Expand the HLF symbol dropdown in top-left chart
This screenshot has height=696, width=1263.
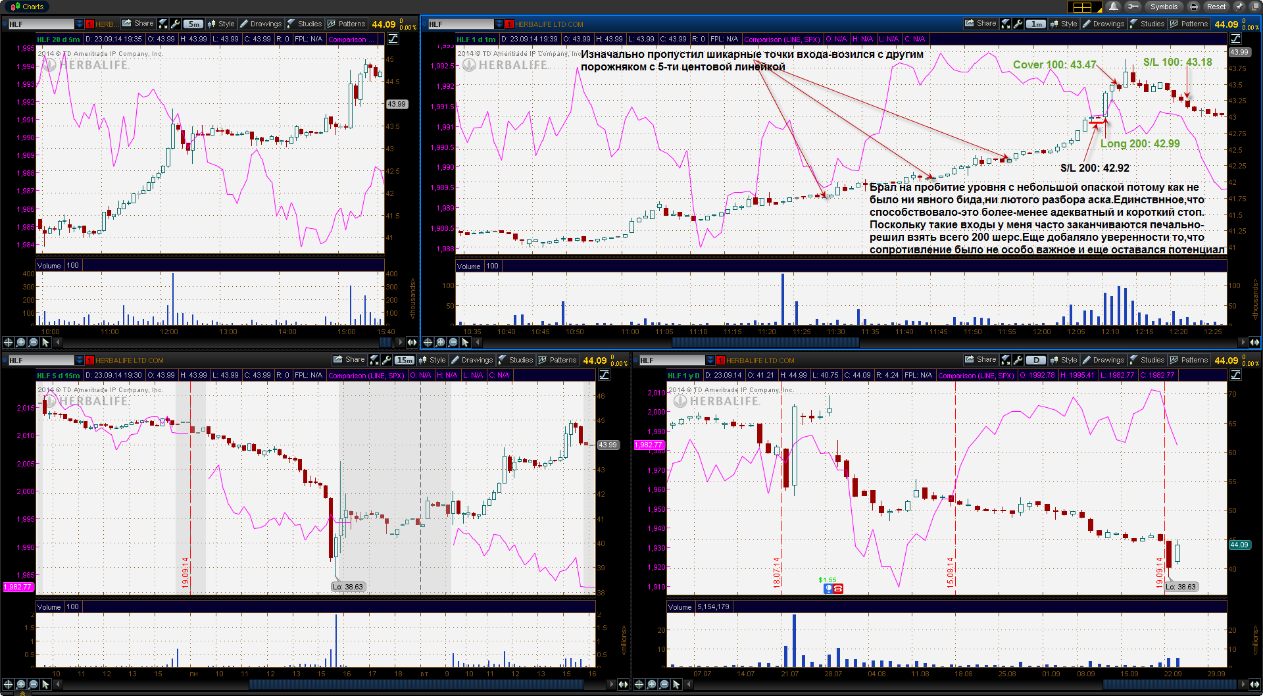[80, 24]
